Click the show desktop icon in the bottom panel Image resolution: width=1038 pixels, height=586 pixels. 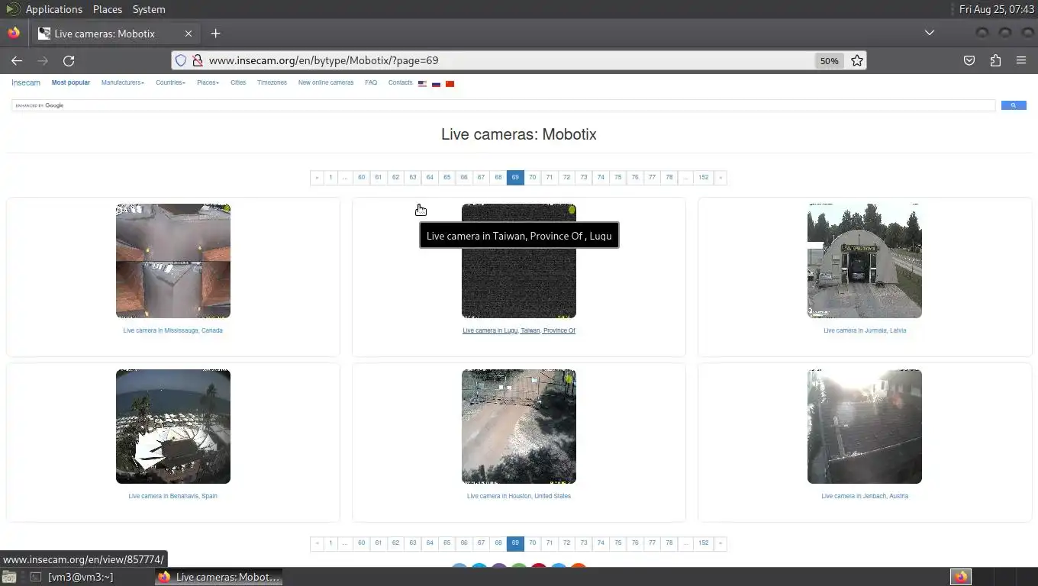pos(8,577)
